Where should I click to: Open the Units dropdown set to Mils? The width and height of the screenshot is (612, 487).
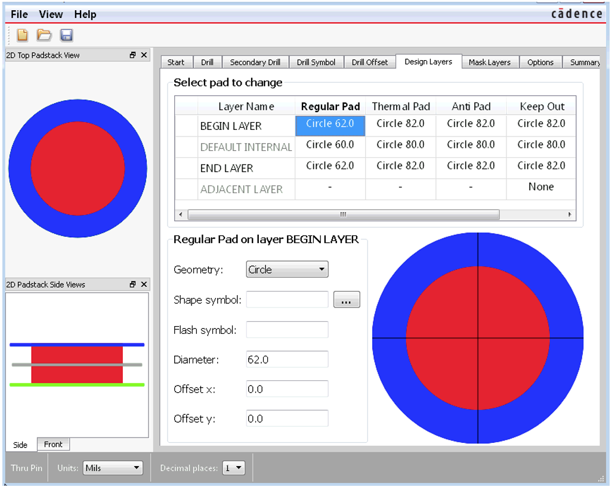(x=113, y=468)
